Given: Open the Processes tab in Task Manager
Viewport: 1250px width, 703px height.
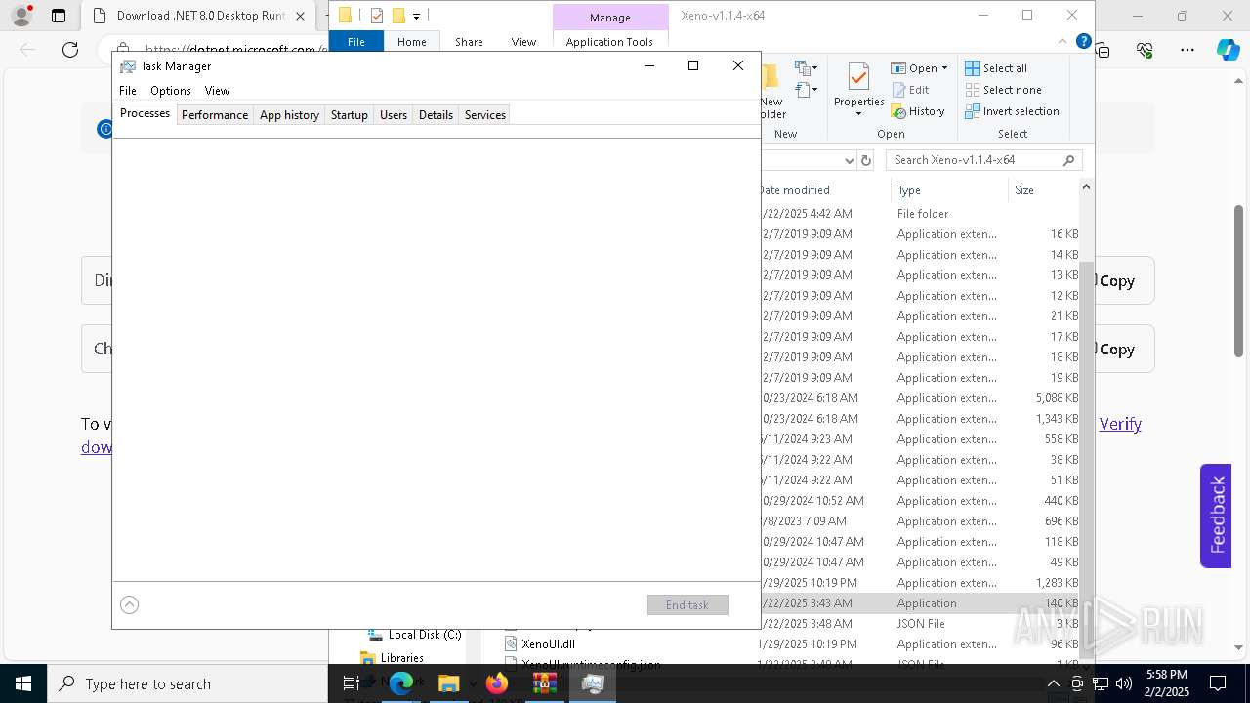Looking at the screenshot, I should (145, 113).
